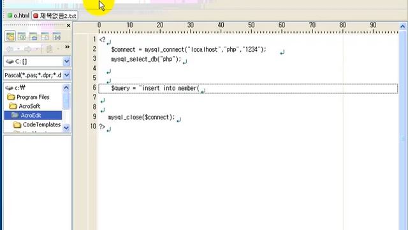Click folder tree scroll up arrow
This screenshot has width=408, height=230.
[x=66, y=88]
